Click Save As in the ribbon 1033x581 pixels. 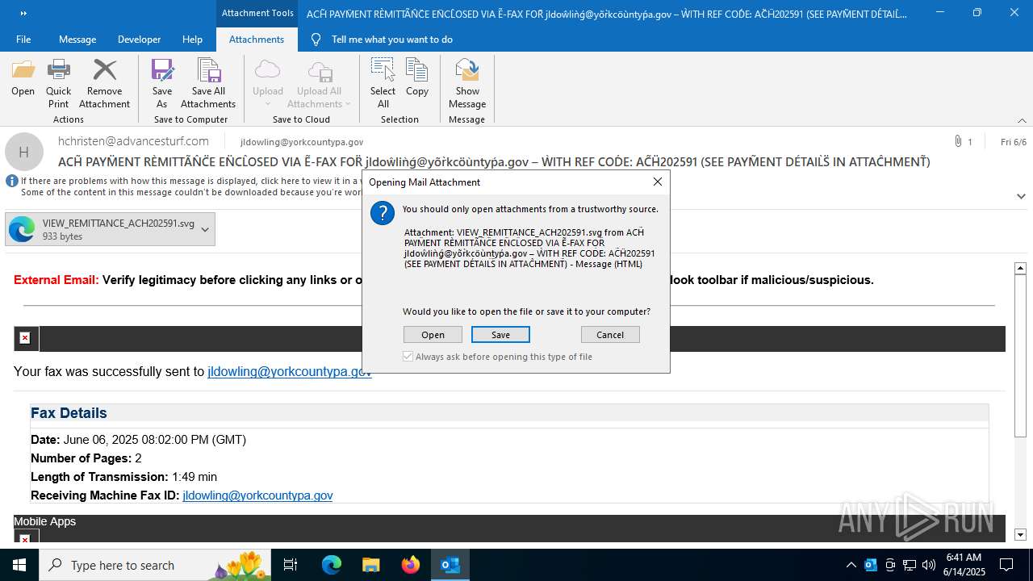[x=162, y=84]
